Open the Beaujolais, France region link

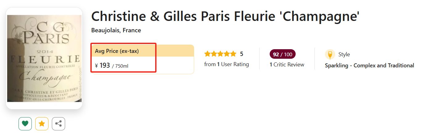point(116,30)
